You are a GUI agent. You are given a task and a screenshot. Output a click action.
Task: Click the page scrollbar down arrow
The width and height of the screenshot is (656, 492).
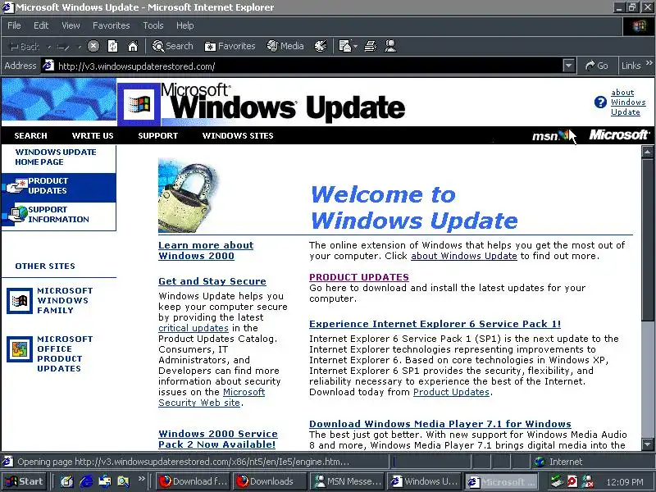pos(648,444)
